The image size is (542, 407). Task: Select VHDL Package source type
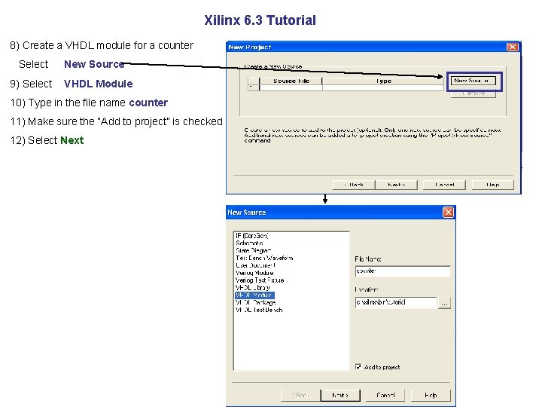(255, 302)
